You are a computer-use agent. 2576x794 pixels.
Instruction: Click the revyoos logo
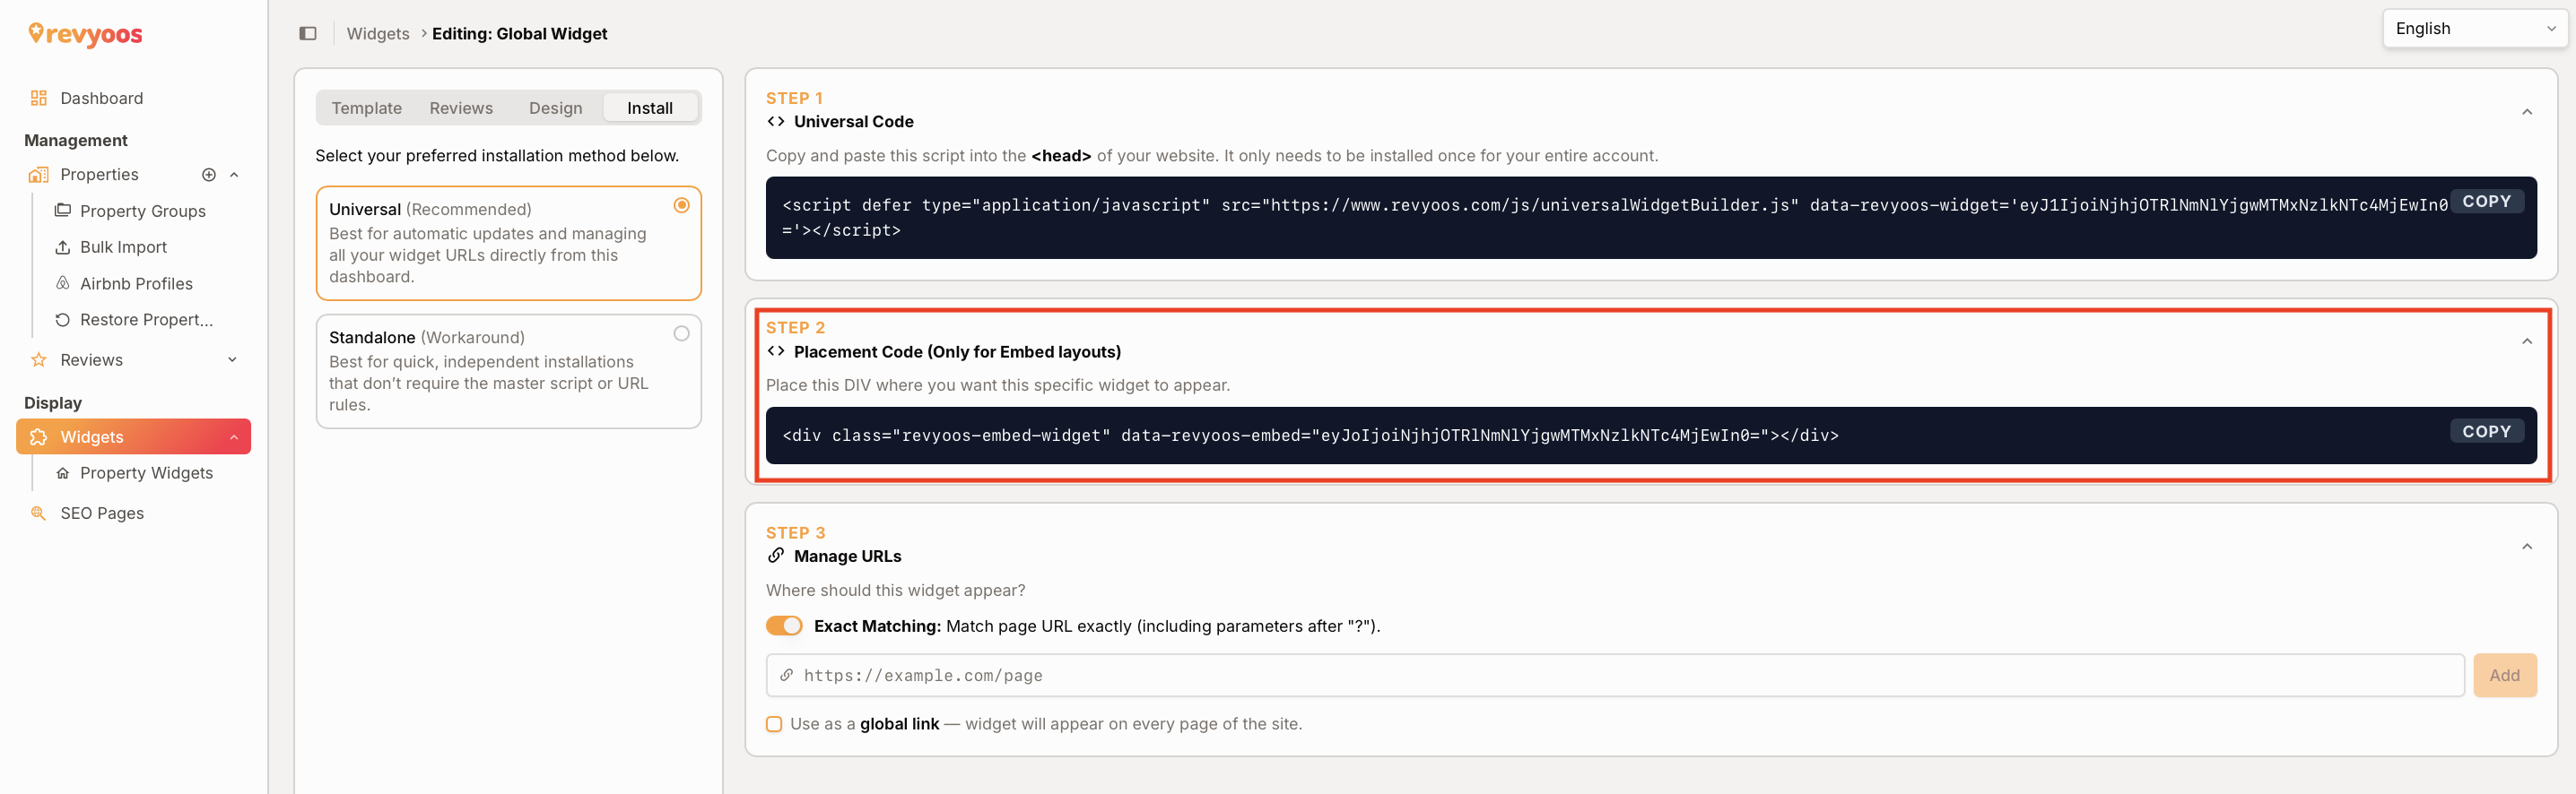click(x=85, y=34)
